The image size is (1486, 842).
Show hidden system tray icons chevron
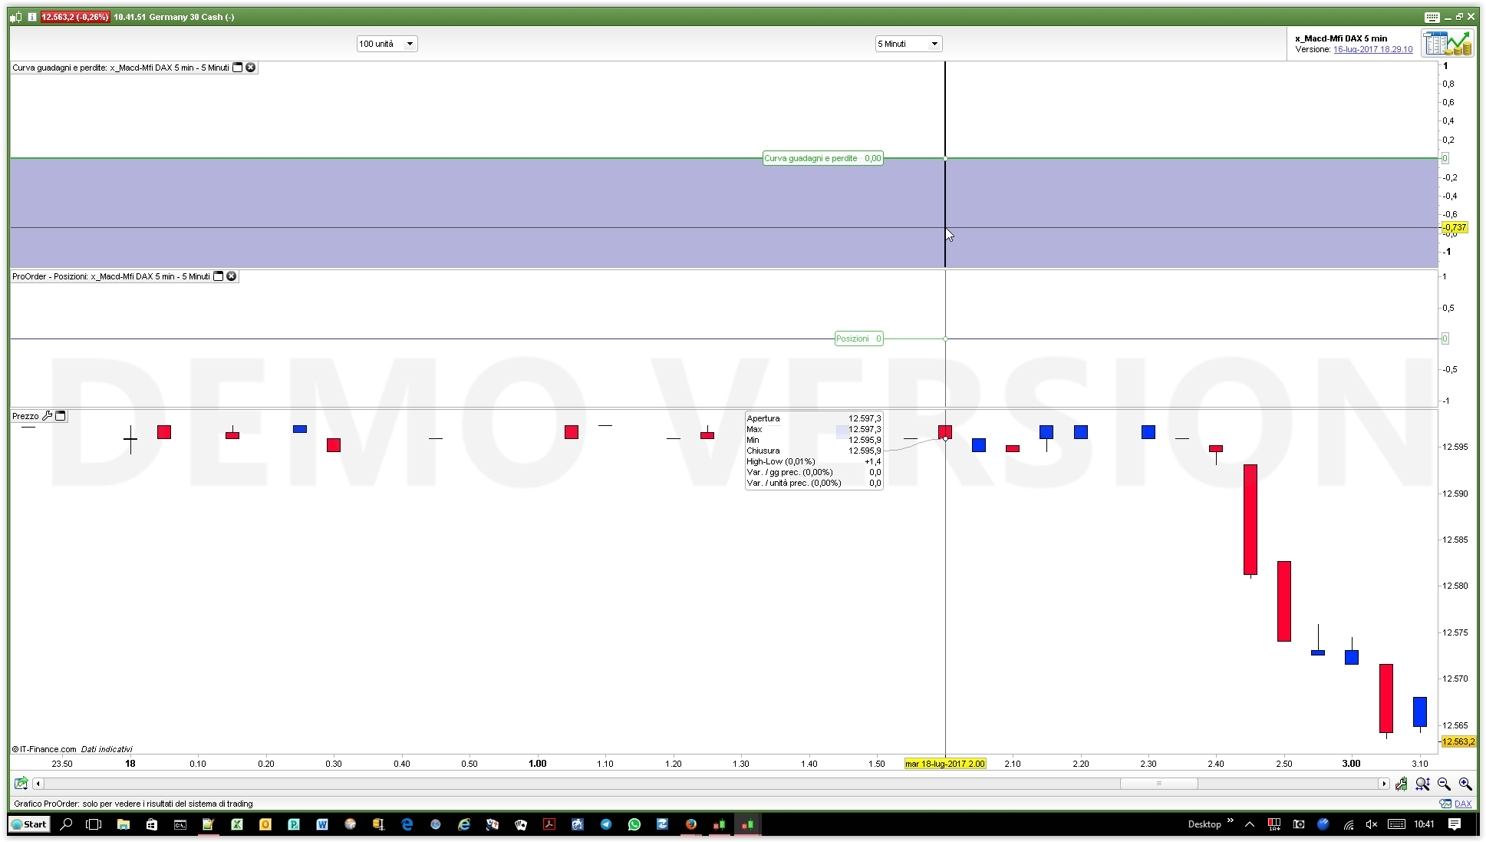[1249, 824]
